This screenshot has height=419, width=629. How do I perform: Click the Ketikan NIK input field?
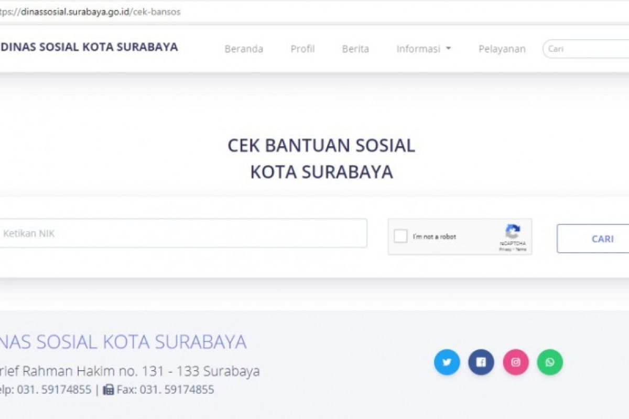183,234
